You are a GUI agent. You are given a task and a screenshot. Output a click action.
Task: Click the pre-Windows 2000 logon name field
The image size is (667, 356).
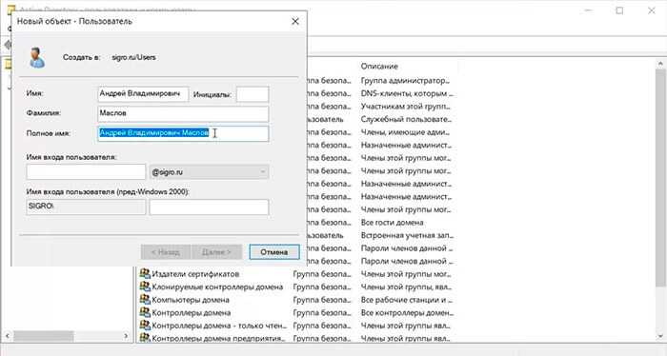tap(209, 208)
